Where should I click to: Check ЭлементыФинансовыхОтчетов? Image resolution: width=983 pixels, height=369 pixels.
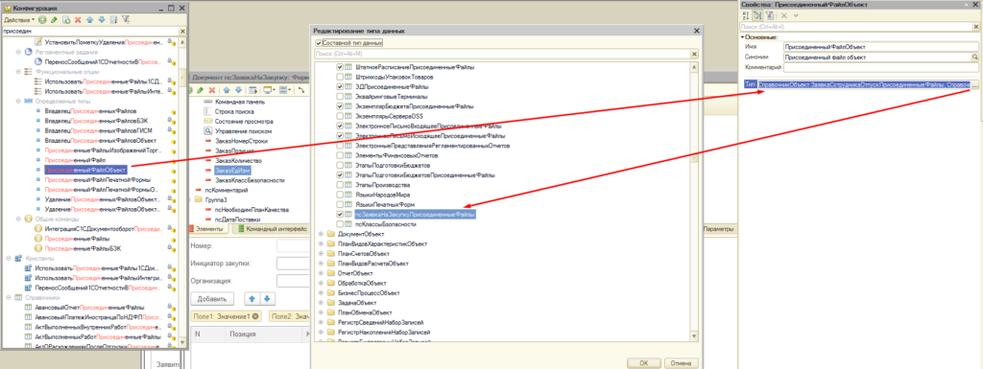[341, 155]
